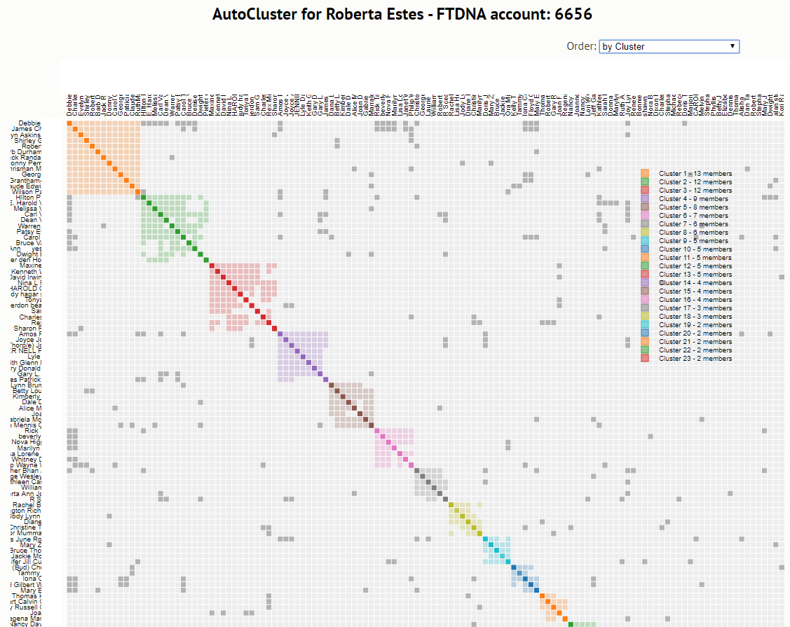
Task: Select legend text 'Cluster 13 - 5 members'
Action: point(695,275)
